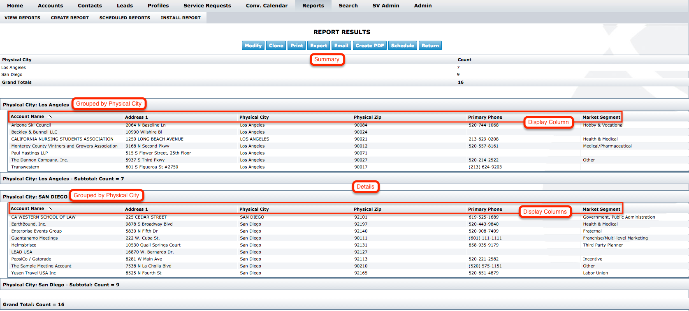Clone the current report

[276, 46]
